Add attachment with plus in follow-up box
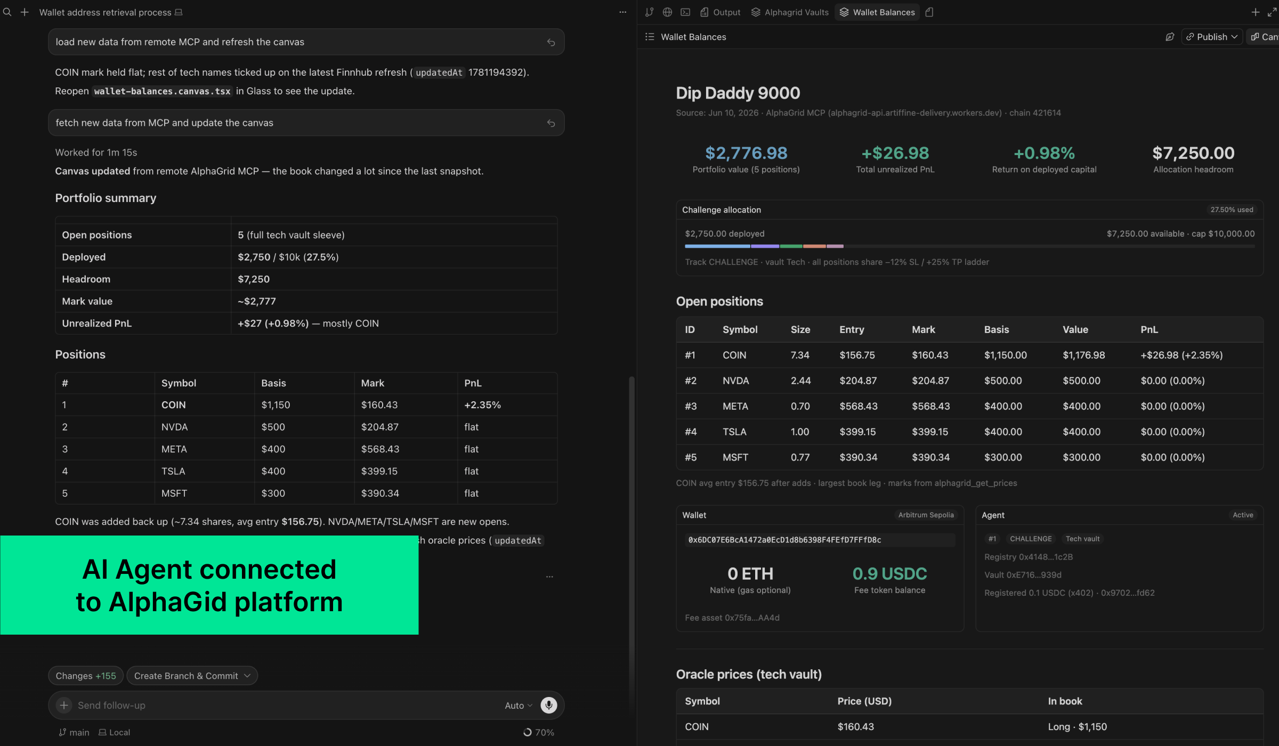1279x746 pixels. coord(64,705)
